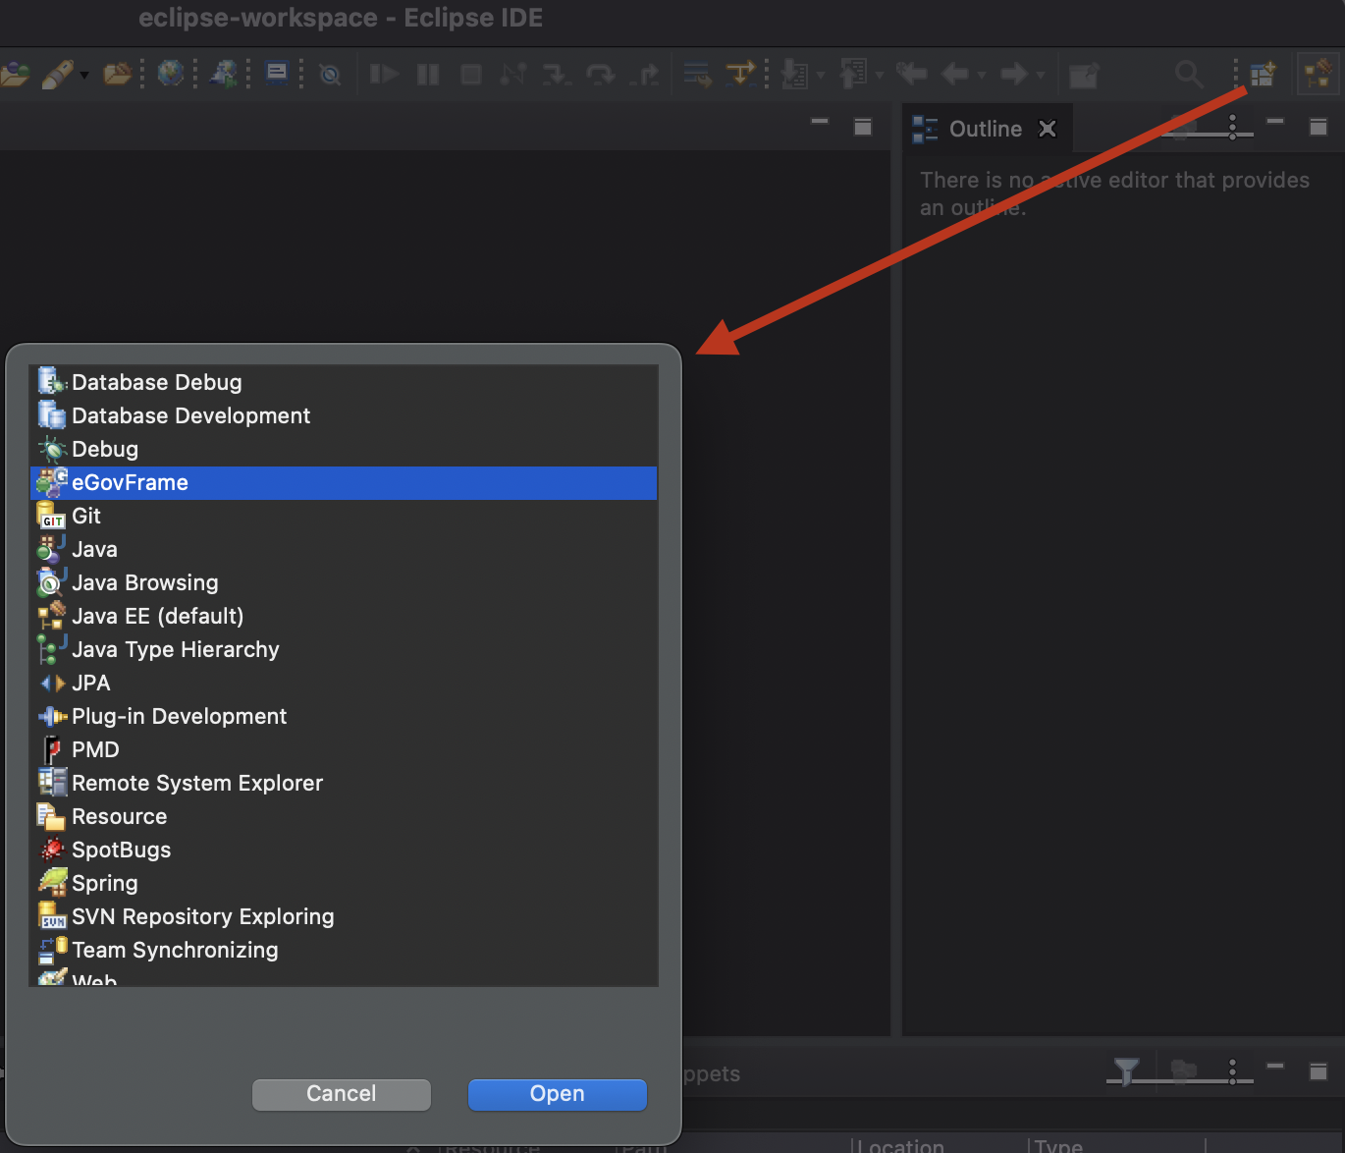Select the eGovFrame perspective row

(344, 482)
